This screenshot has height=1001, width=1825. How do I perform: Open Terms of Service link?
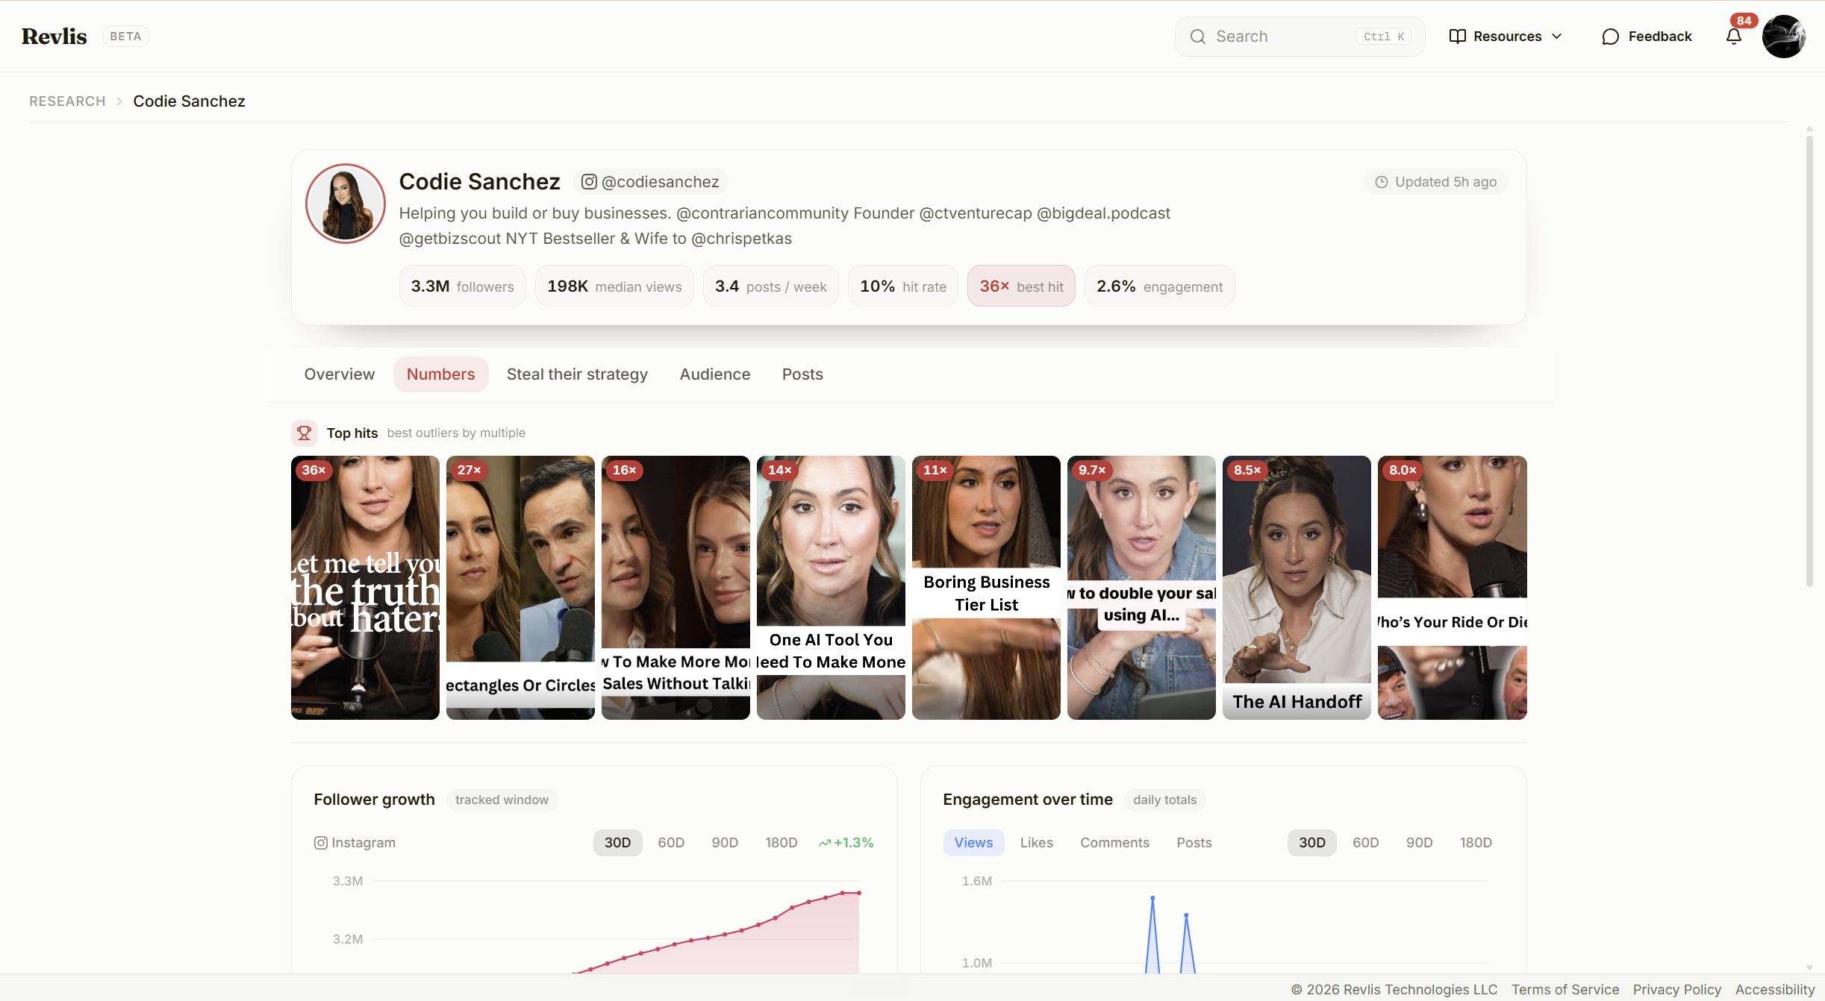pyautogui.click(x=1565, y=989)
